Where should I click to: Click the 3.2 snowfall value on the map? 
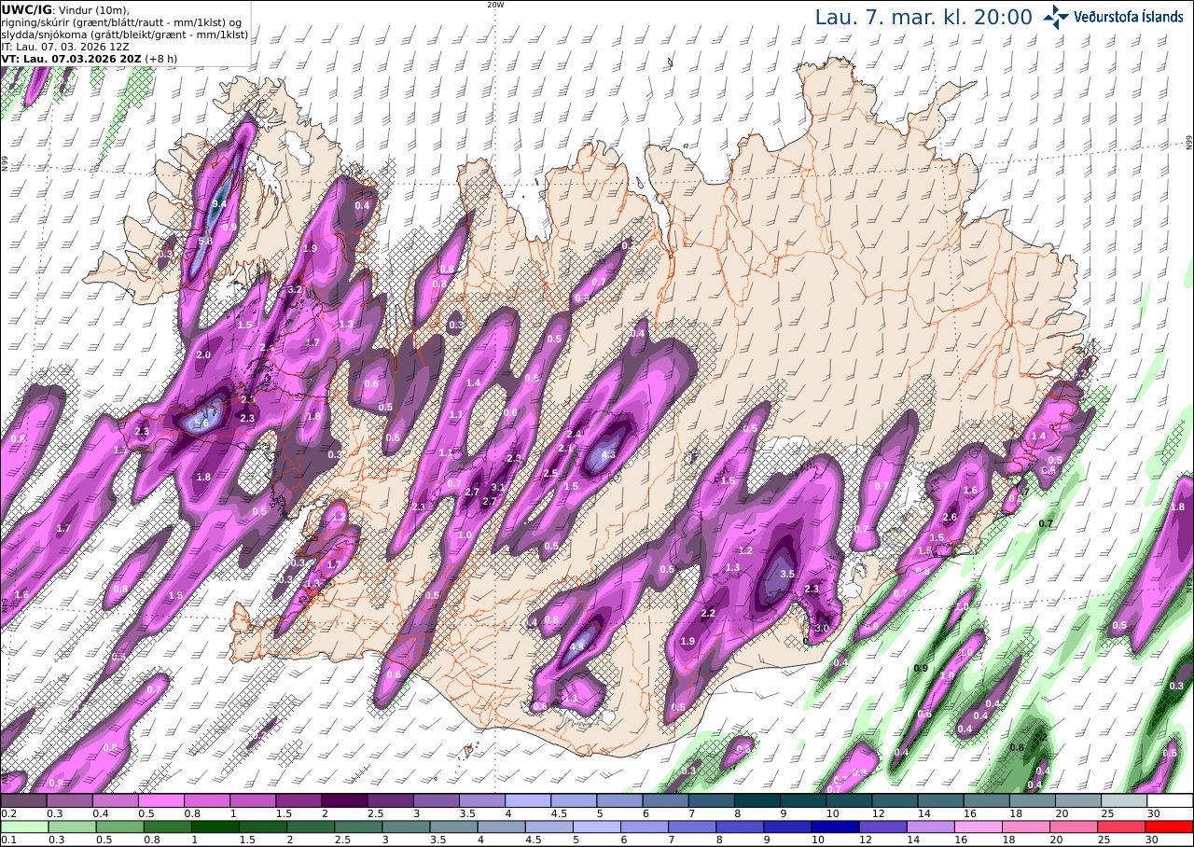[x=294, y=290]
